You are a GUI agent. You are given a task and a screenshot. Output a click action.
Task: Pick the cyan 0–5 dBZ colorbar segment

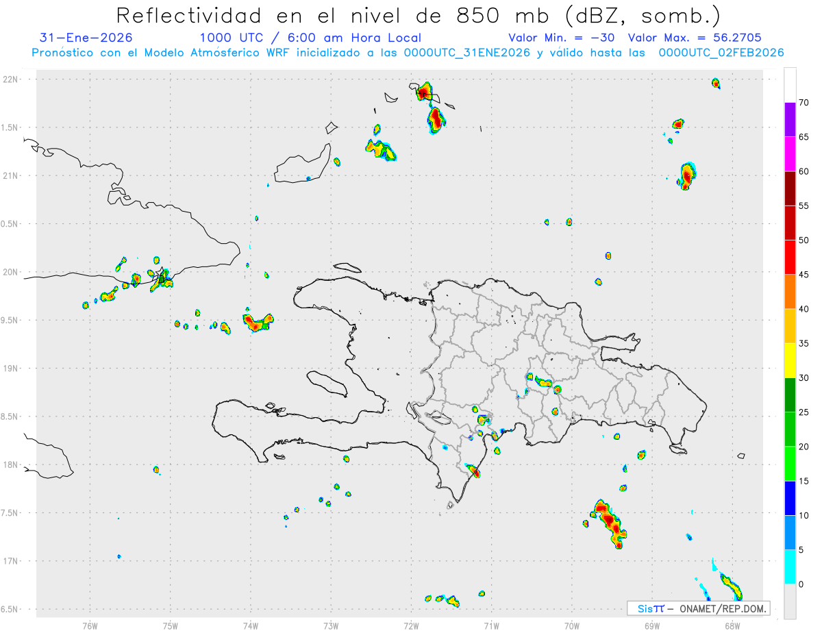[790, 567]
